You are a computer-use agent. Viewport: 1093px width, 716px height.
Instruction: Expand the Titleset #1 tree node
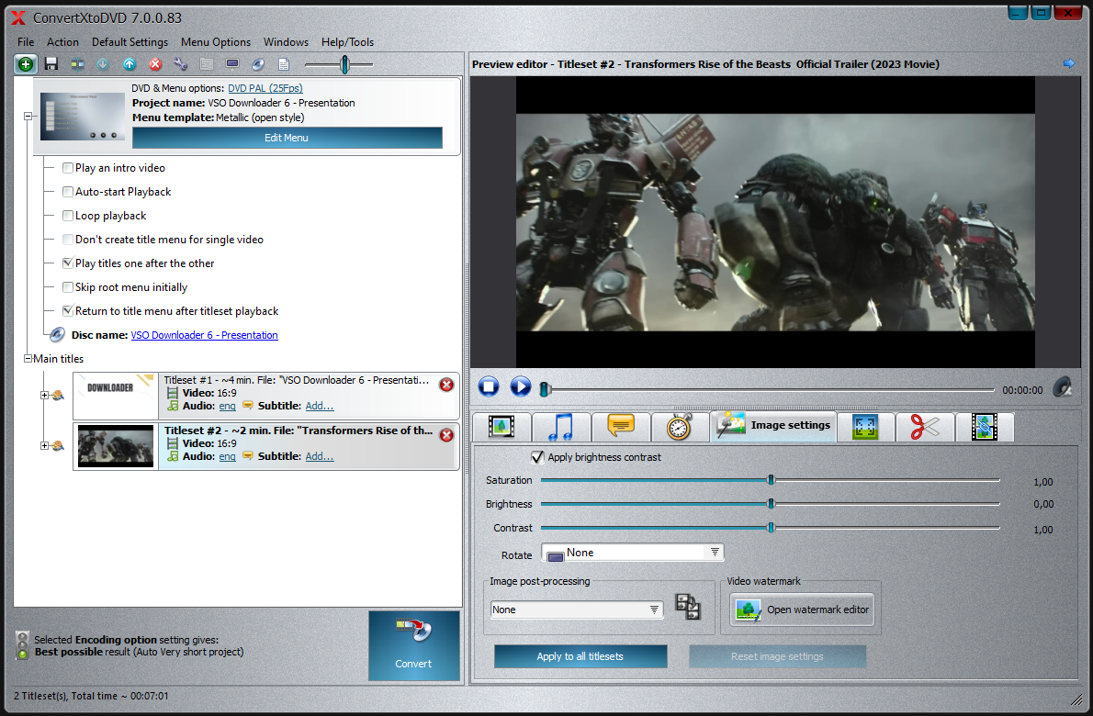(x=44, y=396)
